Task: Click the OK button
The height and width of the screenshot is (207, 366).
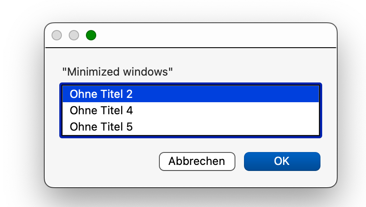Action: [282, 161]
